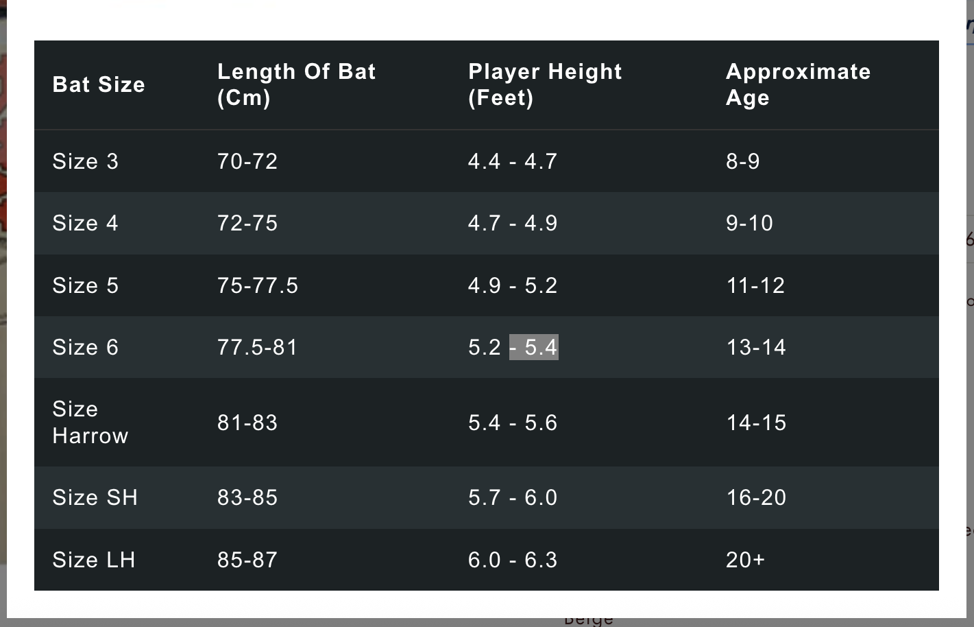Click the '20+' age cell
The width and height of the screenshot is (974, 627).
[x=745, y=560]
